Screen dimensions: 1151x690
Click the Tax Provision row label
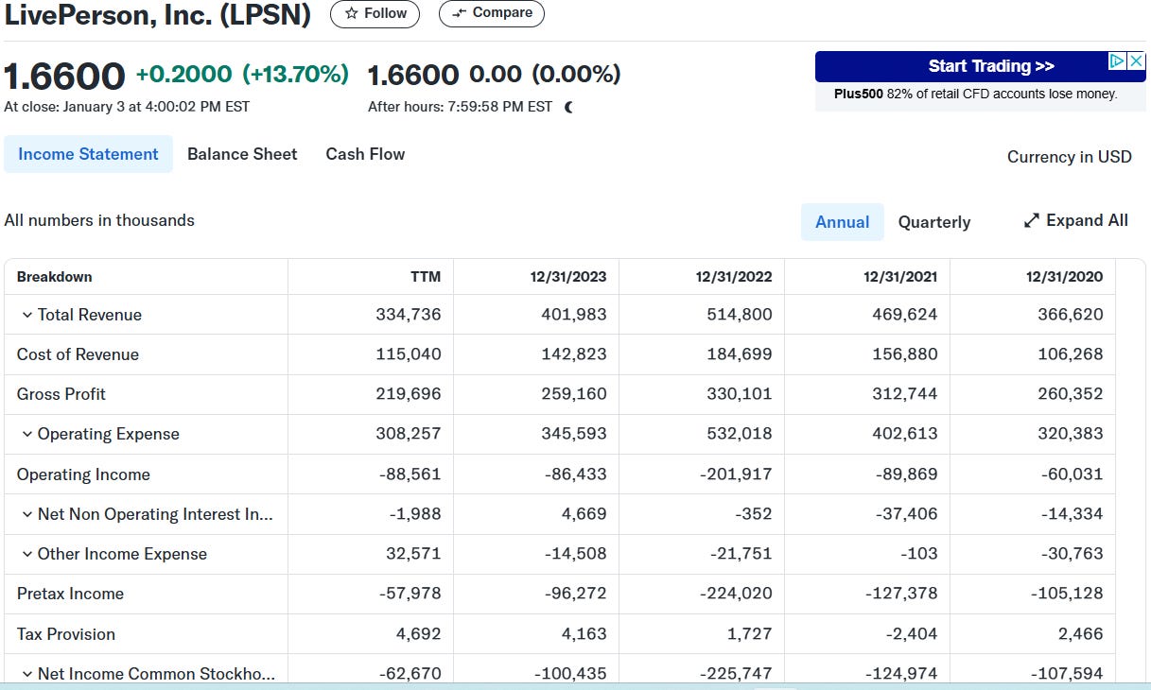(x=66, y=634)
